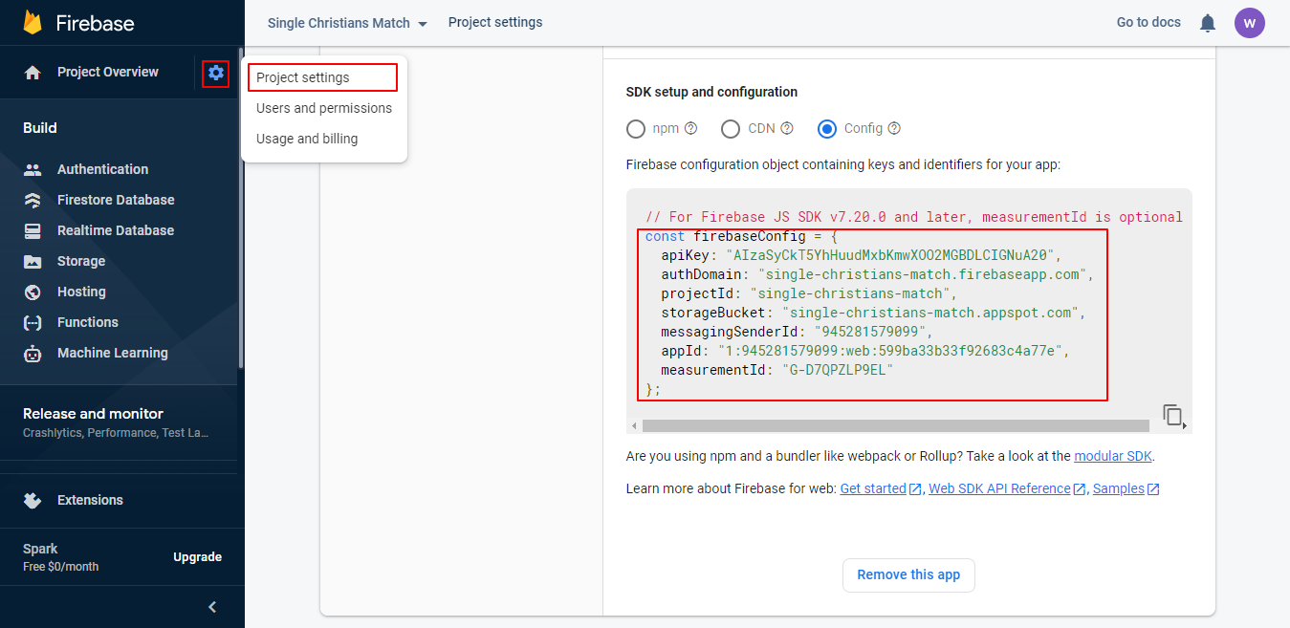Viewport: 1290px width, 628px height.
Task: Open Extensions in the sidebar
Action: (x=90, y=500)
